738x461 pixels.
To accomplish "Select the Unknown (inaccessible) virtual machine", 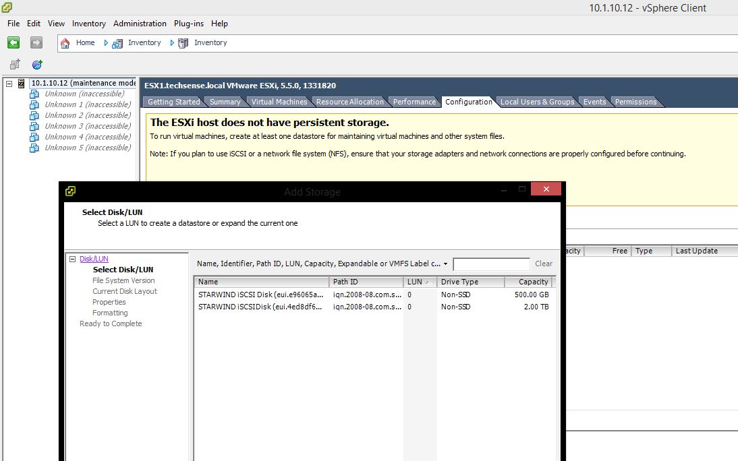I will [x=85, y=94].
